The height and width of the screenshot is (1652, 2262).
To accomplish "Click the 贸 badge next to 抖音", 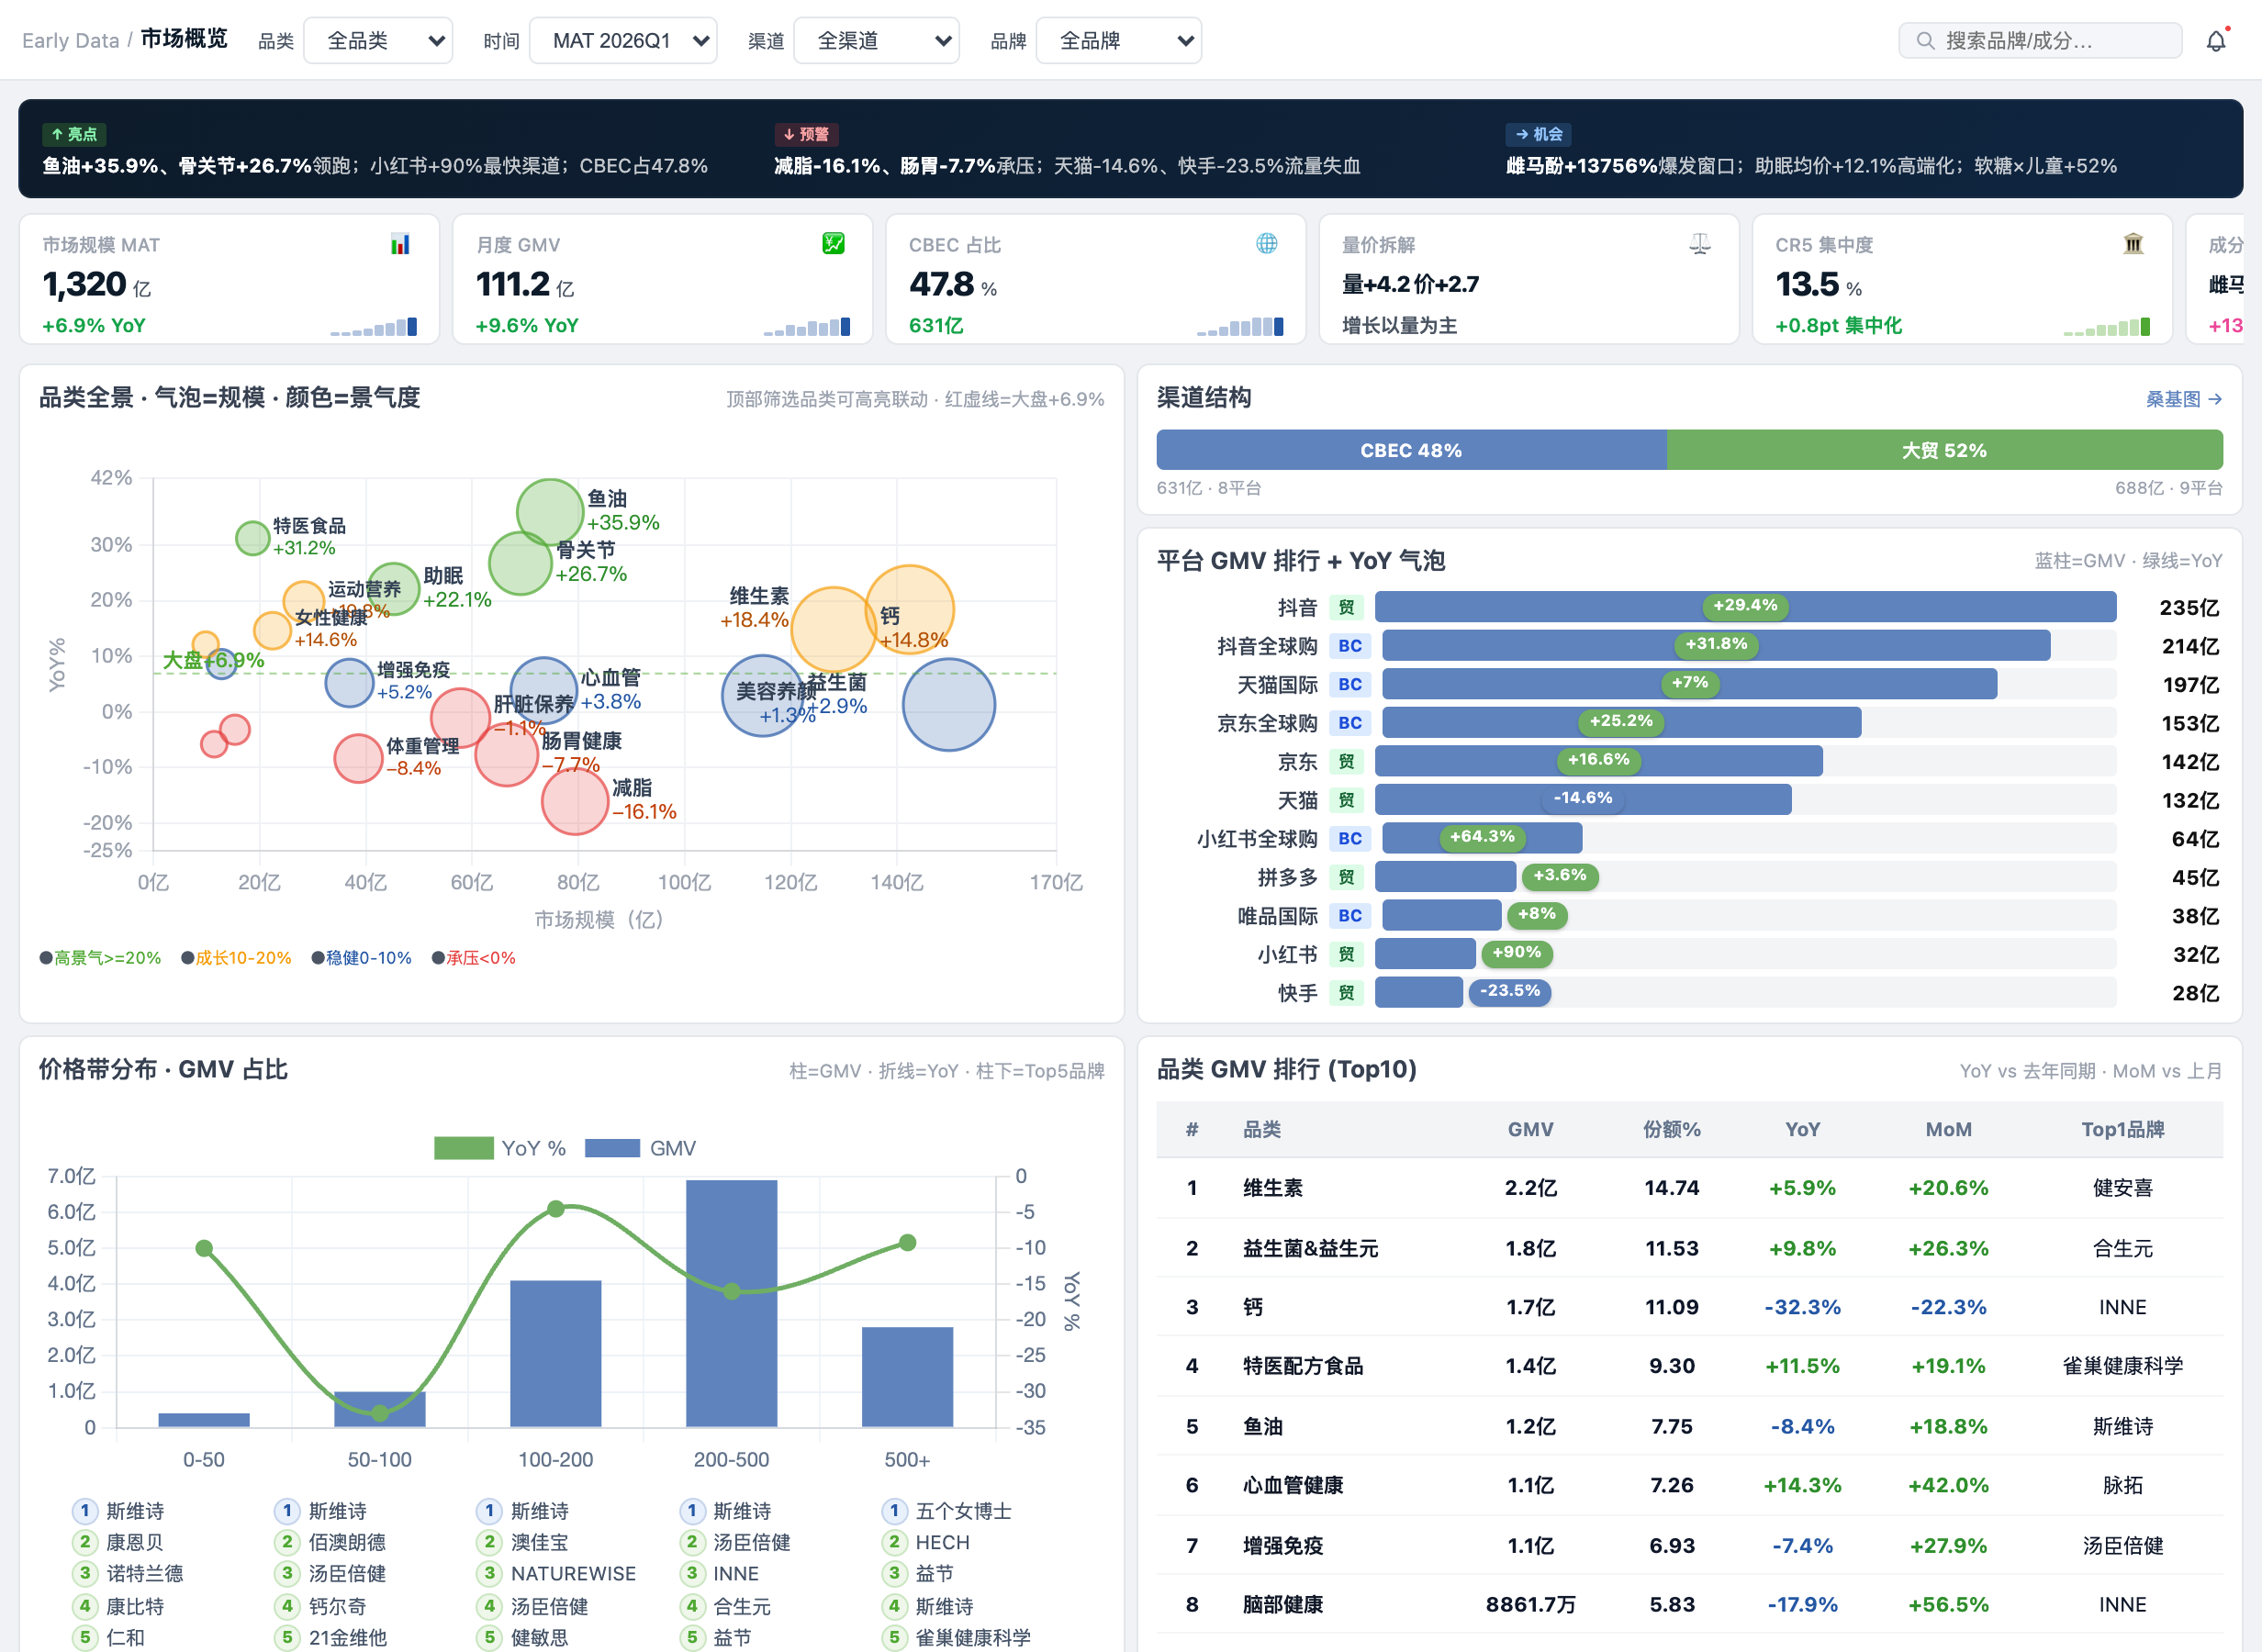I will coord(1346,607).
